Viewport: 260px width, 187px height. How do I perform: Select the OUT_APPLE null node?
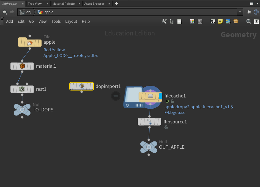pyautogui.click(x=149, y=147)
